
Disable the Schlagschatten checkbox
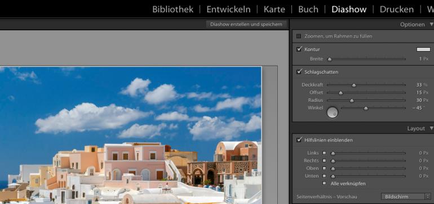(299, 72)
